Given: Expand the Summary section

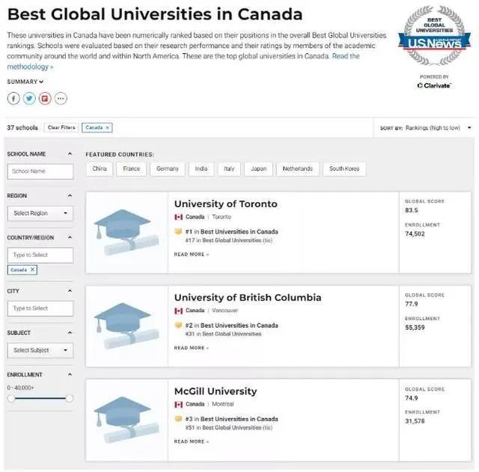Looking at the screenshot, I should (x=25, y=82).
